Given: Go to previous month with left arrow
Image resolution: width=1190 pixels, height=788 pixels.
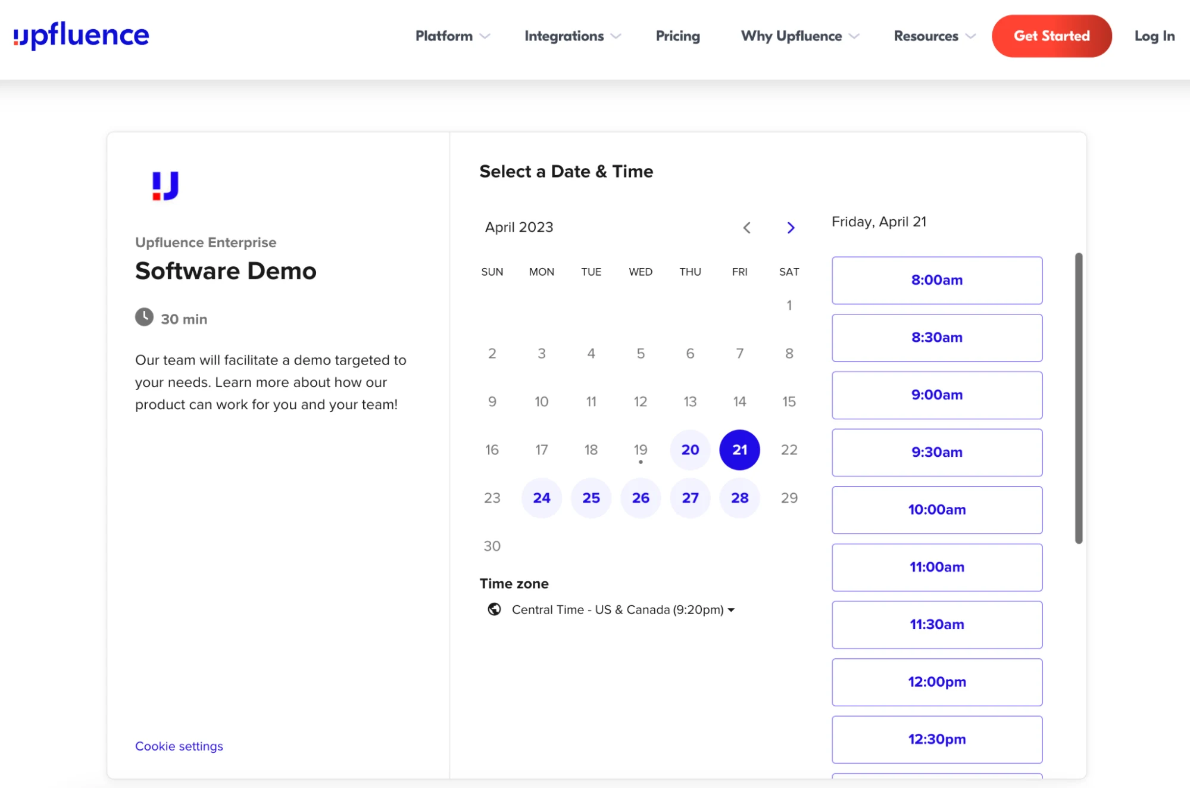Looking at the screenshot, I should [747, 228].
